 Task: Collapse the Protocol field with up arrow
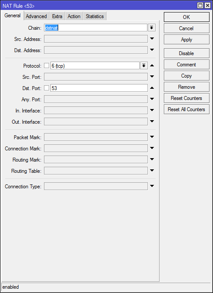pyautogui.click(x=152, y=65)
